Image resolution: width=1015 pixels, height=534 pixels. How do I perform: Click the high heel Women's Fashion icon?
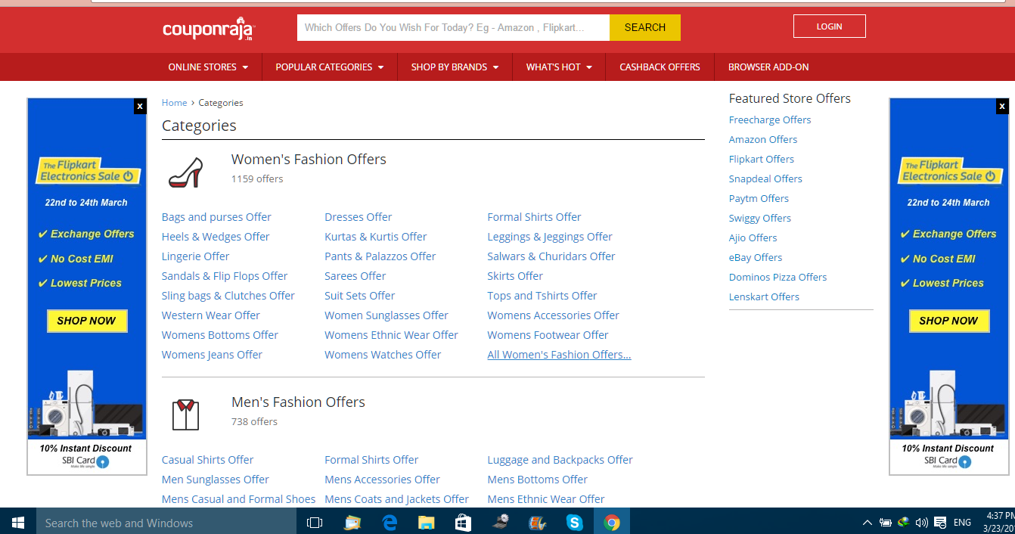(x=185, y=172)
